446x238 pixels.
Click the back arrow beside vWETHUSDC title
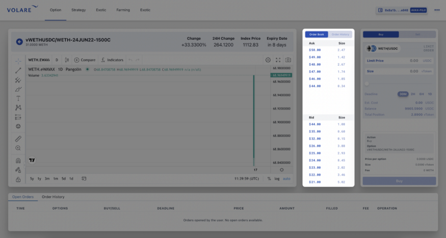click(x=19, y=42)
